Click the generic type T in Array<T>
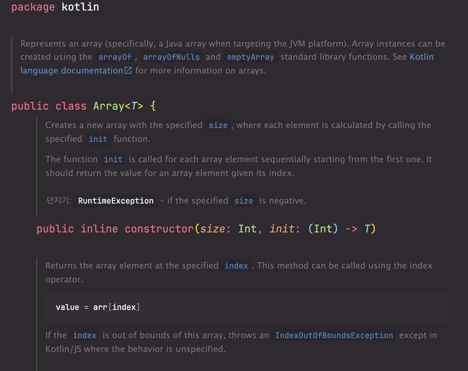The height and width of the screenshot is (371, 468). pos(134,106)
